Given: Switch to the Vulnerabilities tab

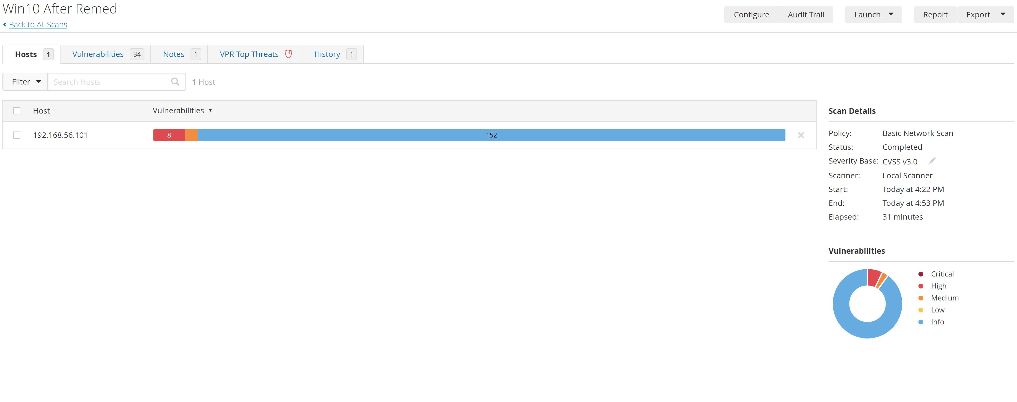Looking at the screenshot, I should pyautogui.click(x=98, y=54).
